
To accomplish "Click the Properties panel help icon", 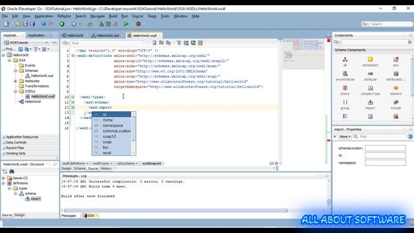I will [410, 137].
